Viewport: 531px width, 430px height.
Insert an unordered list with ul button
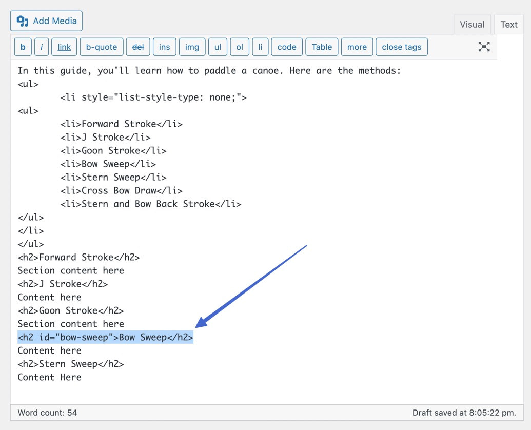[x=218, y=47]
